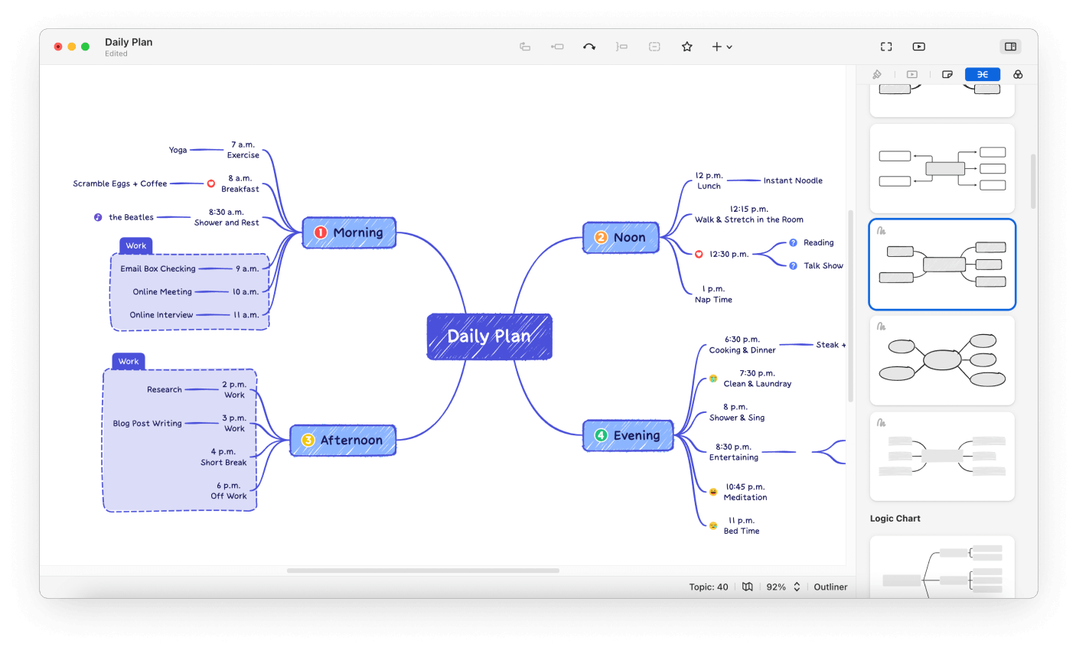
Task: Expand the insert options dropdown arrow
Action: (729, 47)
